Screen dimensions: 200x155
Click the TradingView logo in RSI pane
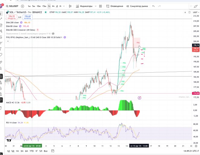(x=9, y=140)
